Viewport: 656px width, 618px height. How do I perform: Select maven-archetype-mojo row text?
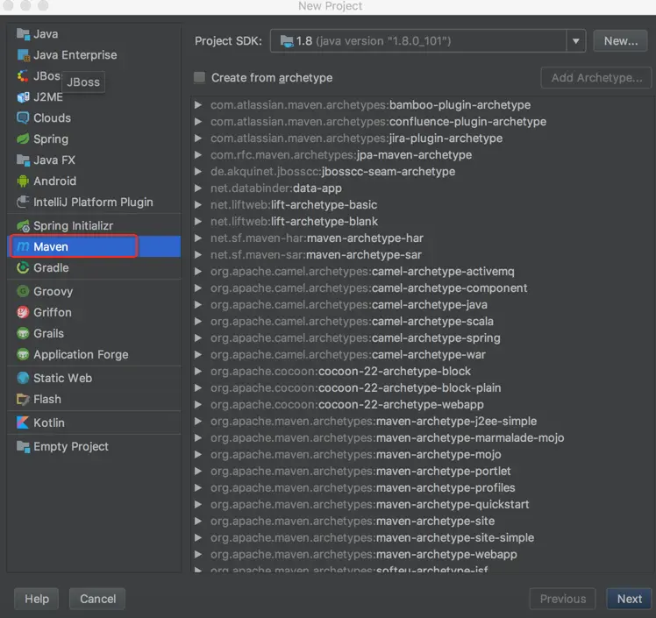click(355, 454)
